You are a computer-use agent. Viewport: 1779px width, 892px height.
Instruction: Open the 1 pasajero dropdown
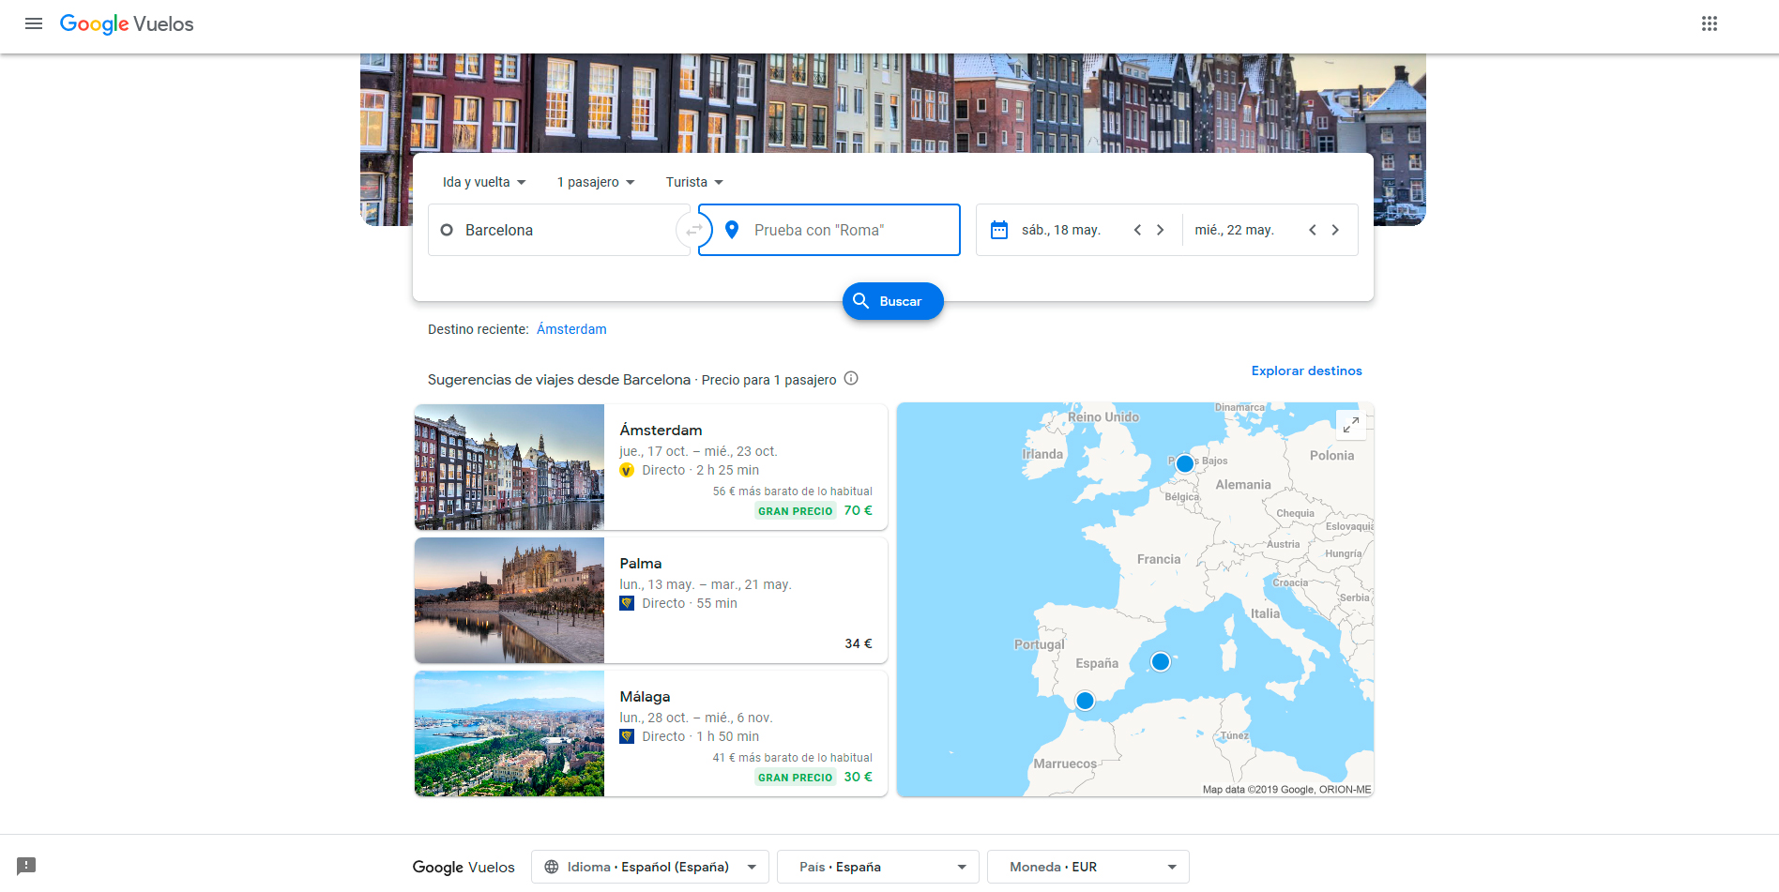(x=596, y=182)
